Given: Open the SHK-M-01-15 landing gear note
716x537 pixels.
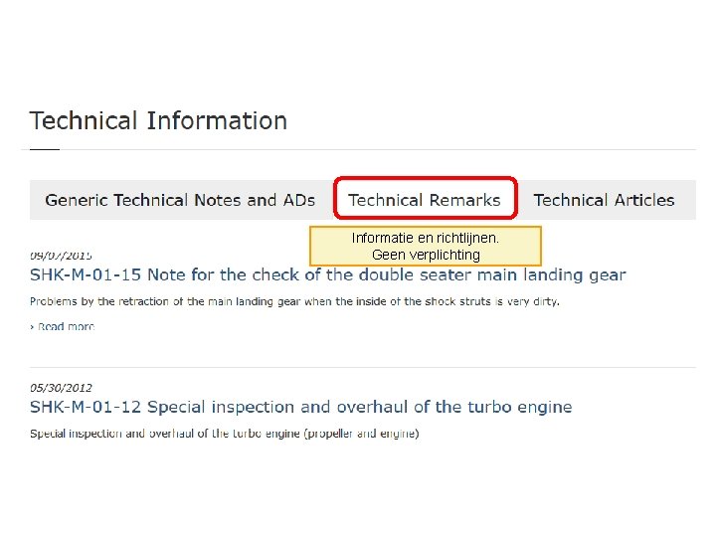Looking at the screenshot, I should 328,274.
